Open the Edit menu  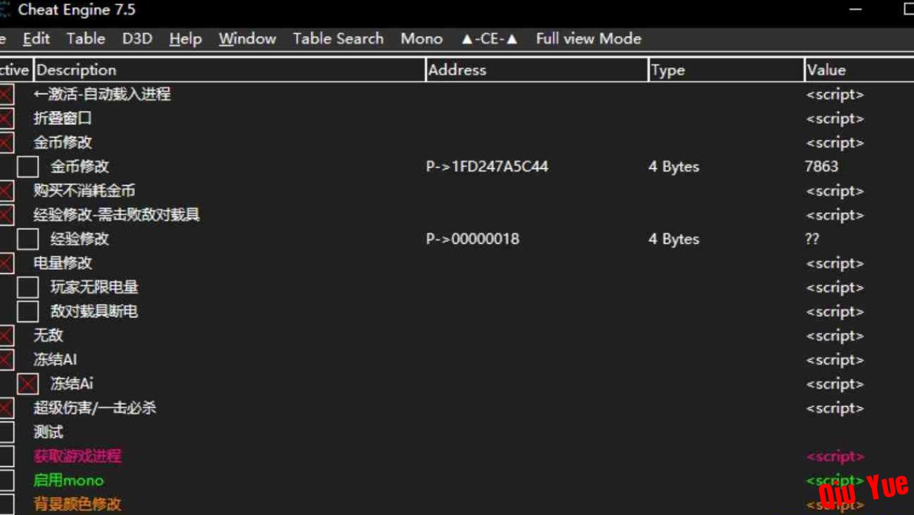(36, 39)
